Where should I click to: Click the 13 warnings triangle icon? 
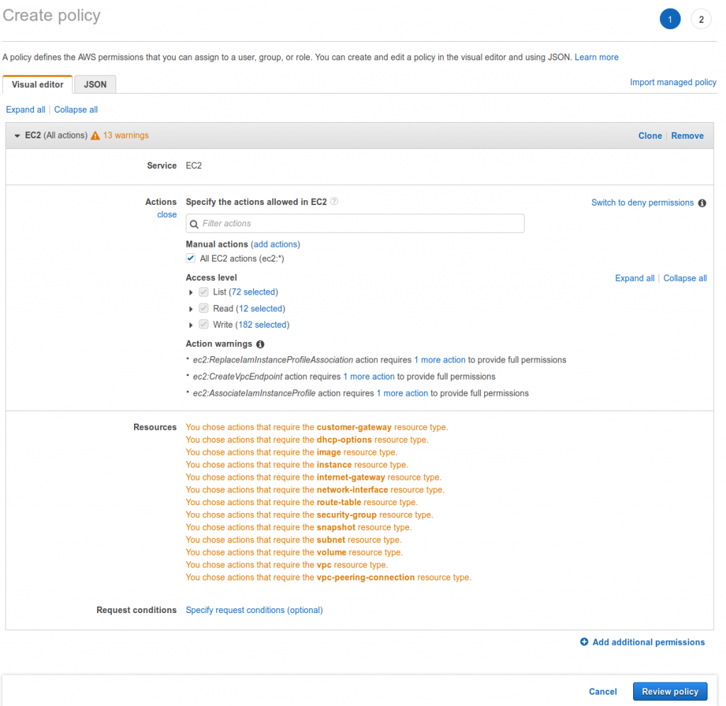tap(95, 136)
